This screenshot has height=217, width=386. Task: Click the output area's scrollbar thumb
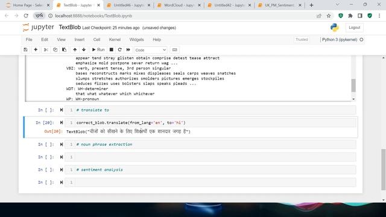353,86
